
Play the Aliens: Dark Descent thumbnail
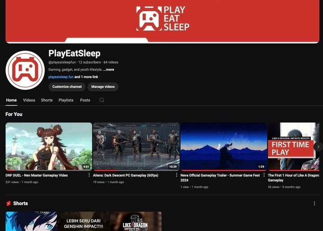point(136,147)
